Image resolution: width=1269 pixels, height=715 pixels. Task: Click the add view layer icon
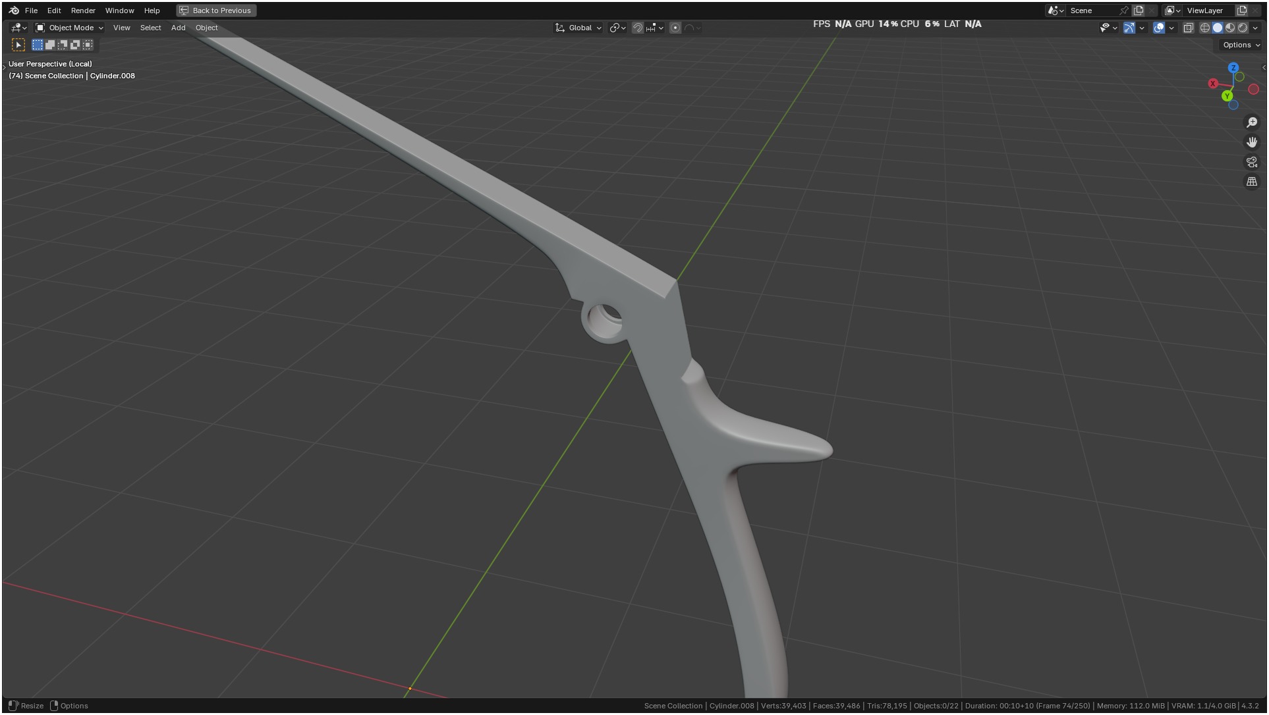[1242, 11]
